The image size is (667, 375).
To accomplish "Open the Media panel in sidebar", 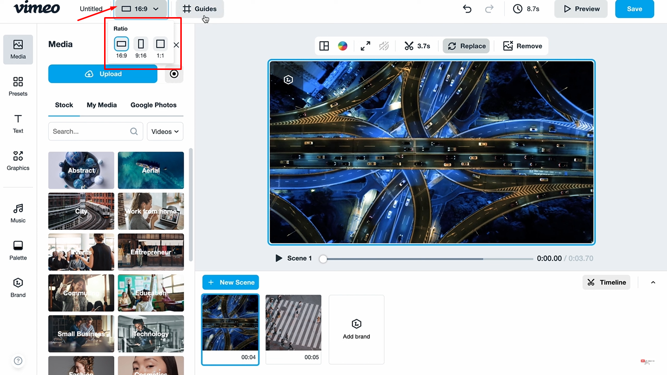I will [x=18, y=49].
